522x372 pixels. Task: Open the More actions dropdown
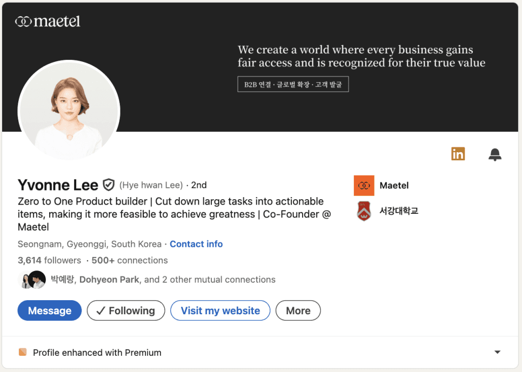click(298, 310)
